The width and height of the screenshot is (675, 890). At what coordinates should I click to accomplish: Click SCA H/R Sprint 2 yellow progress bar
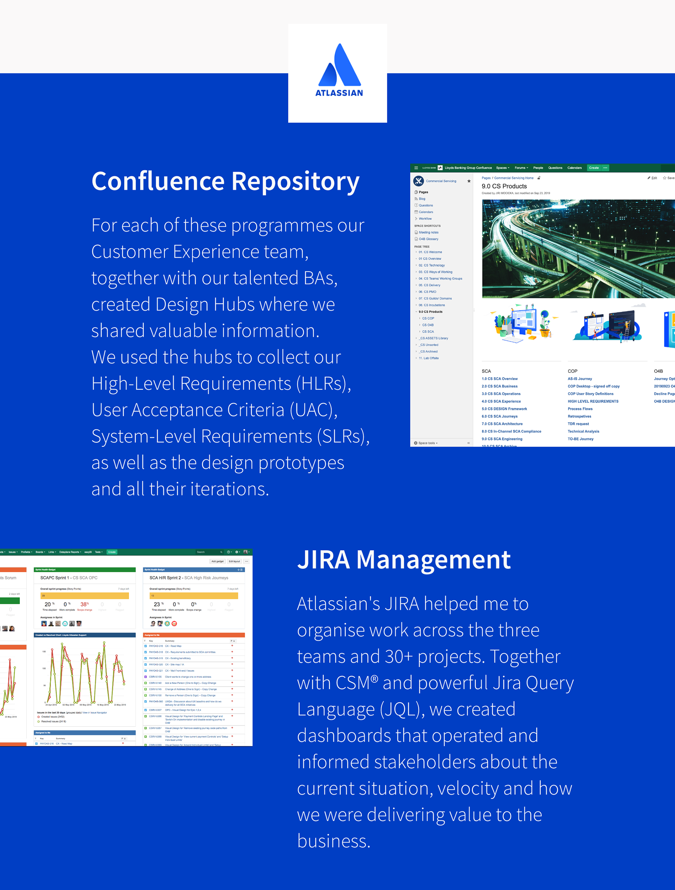tap(194, 595)
